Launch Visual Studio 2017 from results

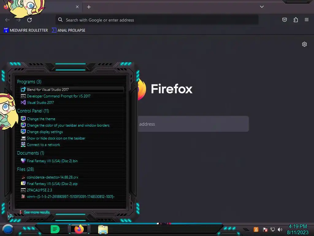click(40, 103)
